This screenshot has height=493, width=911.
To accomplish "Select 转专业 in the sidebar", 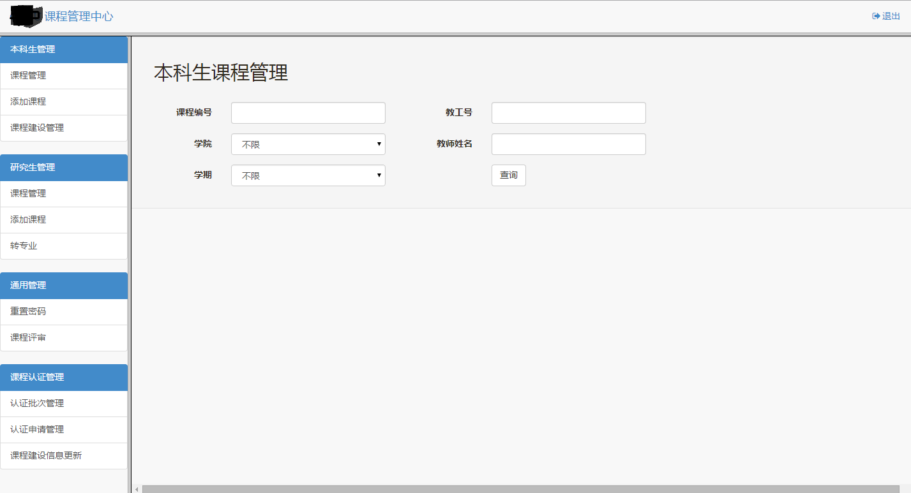I will pos(64,246).
